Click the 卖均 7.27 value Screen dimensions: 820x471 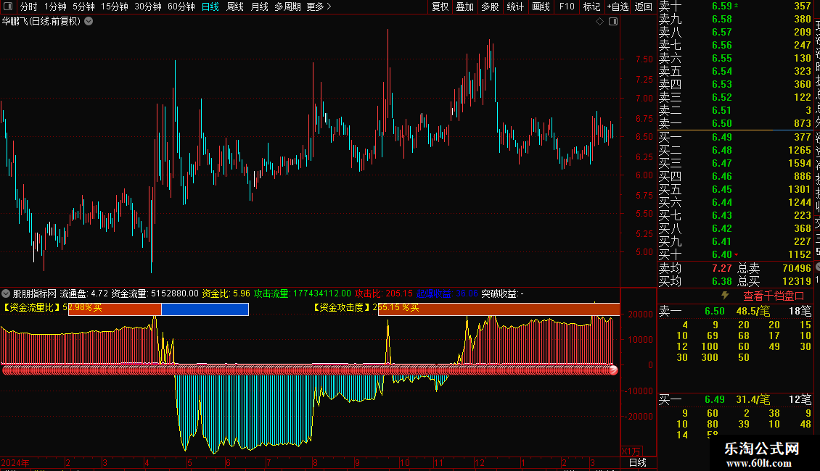click(722, 268)
